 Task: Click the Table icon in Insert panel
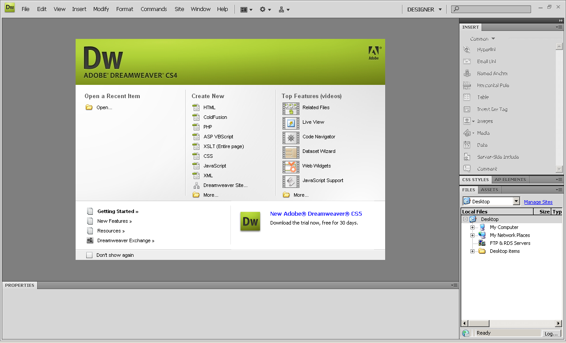467,97
